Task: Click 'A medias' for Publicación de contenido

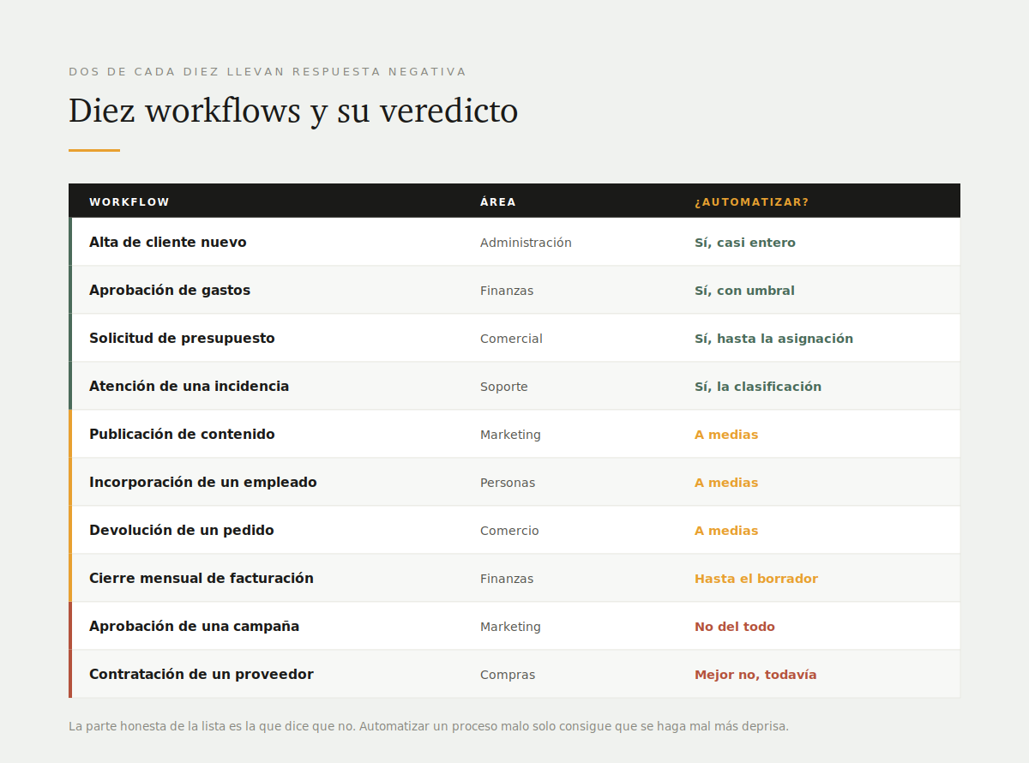Action: (726, 435)
